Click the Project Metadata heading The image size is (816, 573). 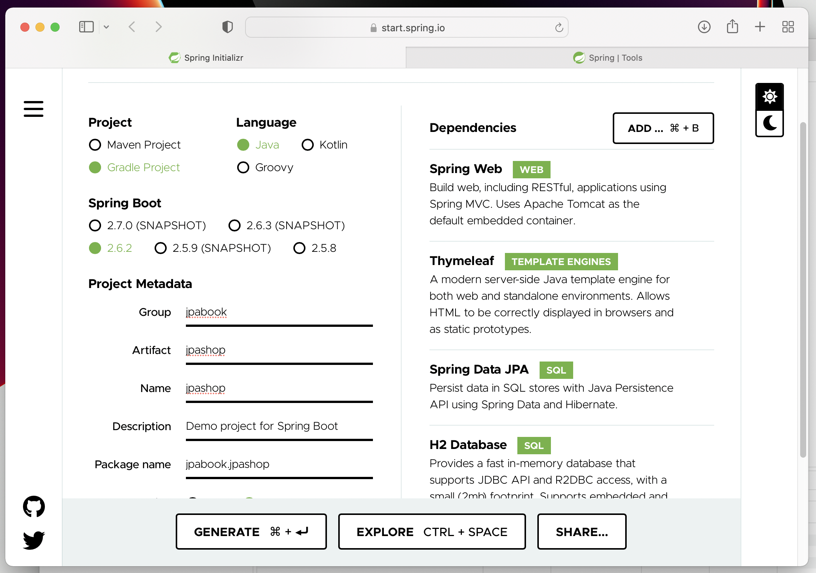point(140,284)
